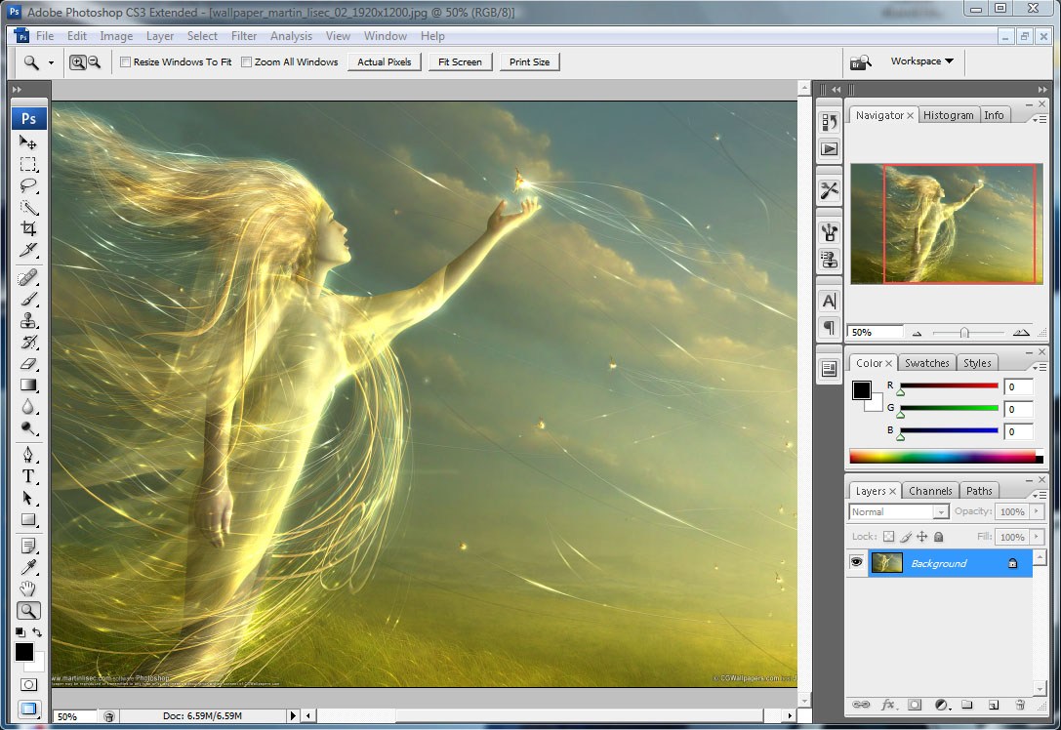Select the Move tool

(28, 142)
